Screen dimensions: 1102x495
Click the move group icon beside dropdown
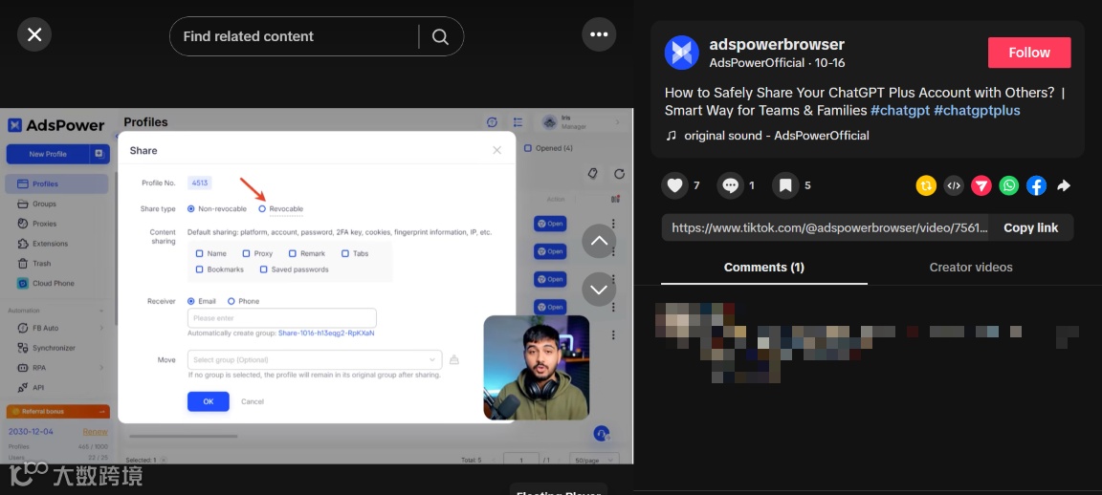pos(454,360)
